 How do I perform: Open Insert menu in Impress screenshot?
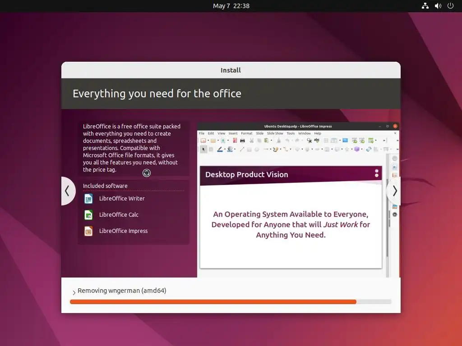[x=233, y=133]
